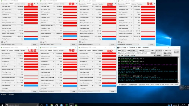Open the Windows Start menu

pos(2,104)
